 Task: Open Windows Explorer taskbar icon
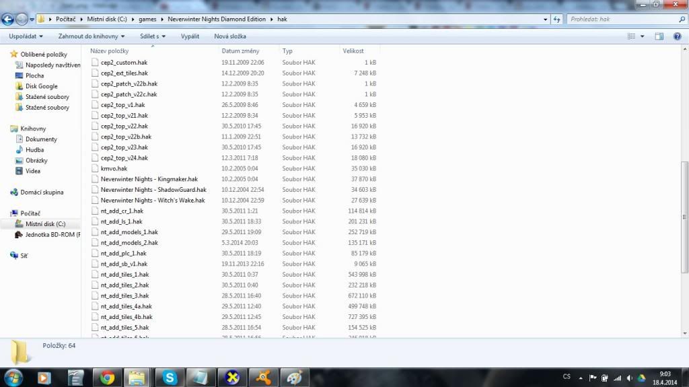point(137,378)
